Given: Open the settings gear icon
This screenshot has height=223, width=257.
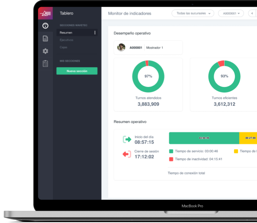Looking at the screenshot, I should (45, 51).
